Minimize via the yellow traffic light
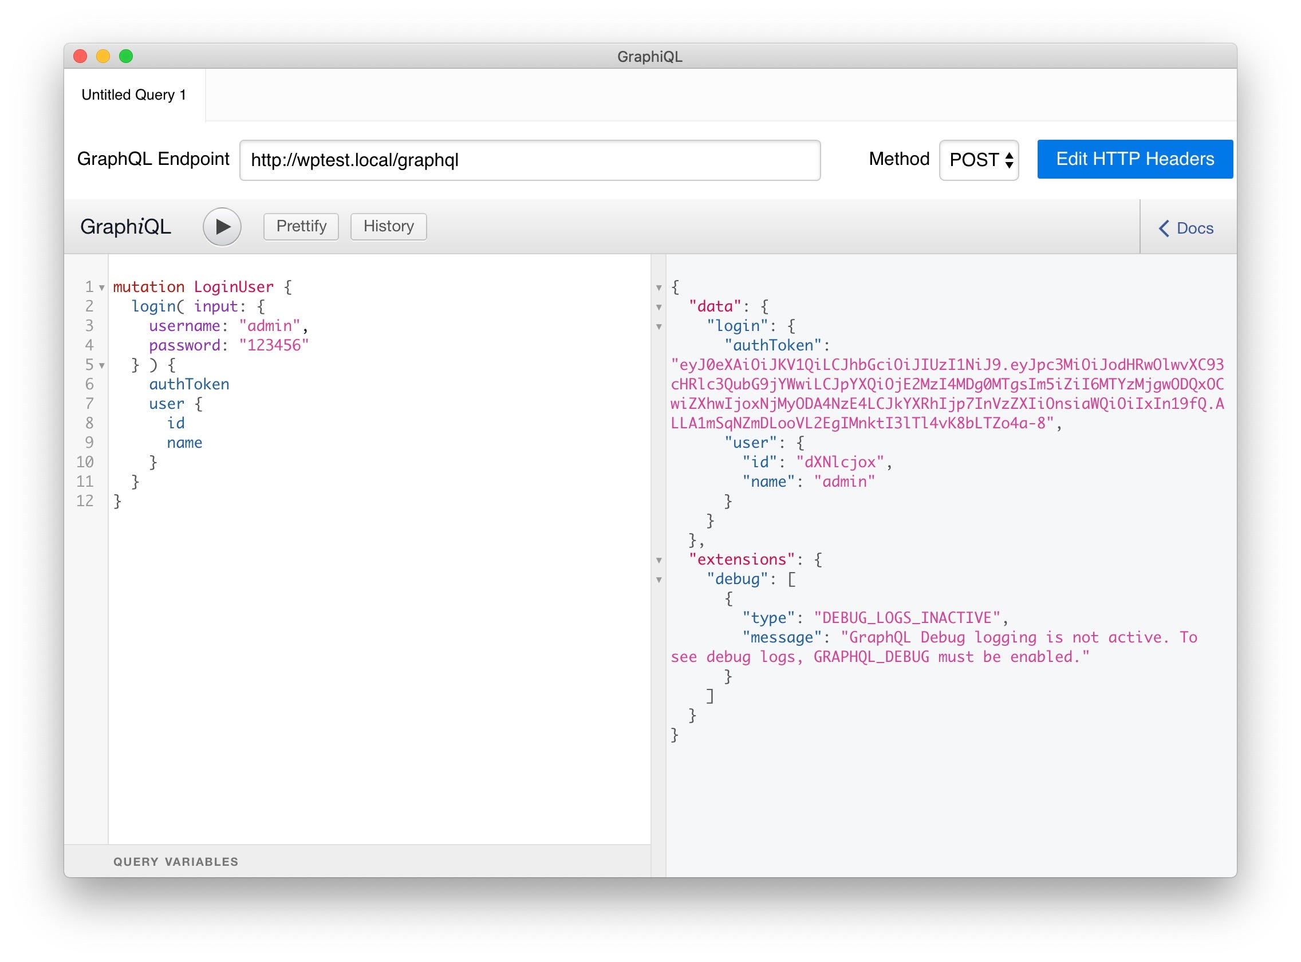 (102, 56)
